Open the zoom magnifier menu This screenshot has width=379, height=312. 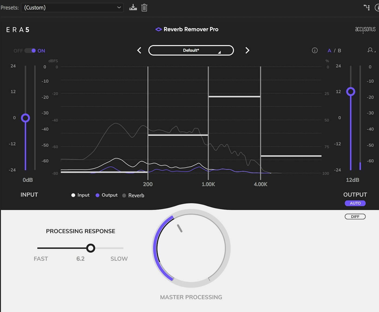tap(371, 50)
